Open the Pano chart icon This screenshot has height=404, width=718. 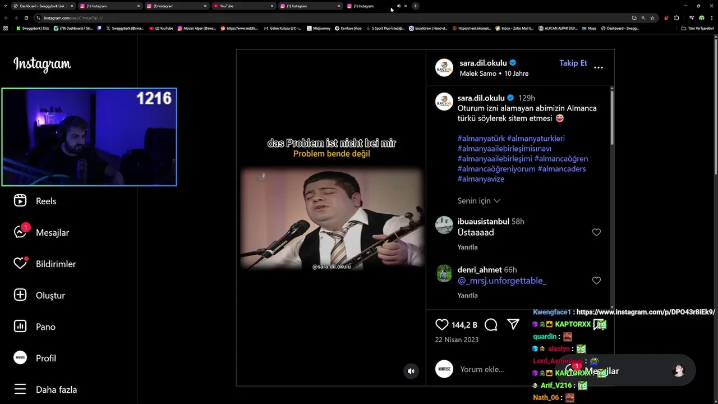[x=20, y=327]
